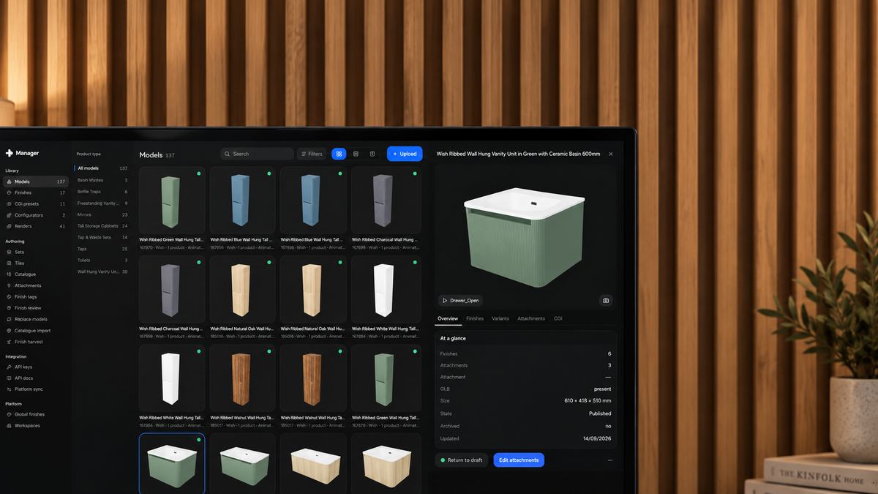Screen dimensions: 878x494
Task: Select the grid view icon
Action: coord(339,154)
